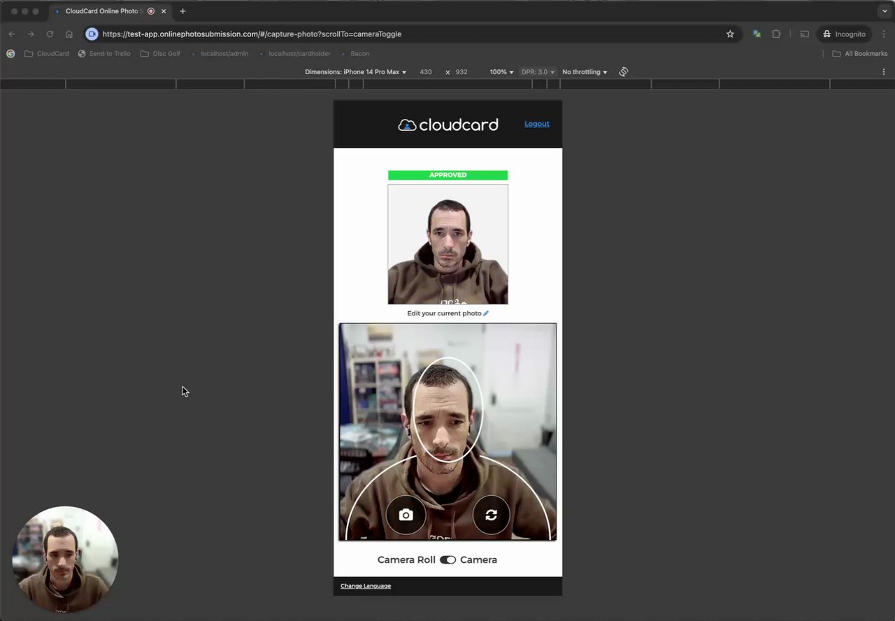
Task: Open the DPR: 3.0 dropdown
Action: click(x=538, y=72)
